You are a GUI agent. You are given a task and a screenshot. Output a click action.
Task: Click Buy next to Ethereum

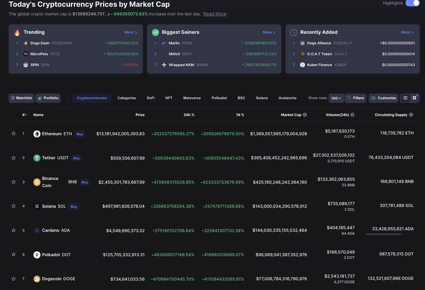[80, 134]
